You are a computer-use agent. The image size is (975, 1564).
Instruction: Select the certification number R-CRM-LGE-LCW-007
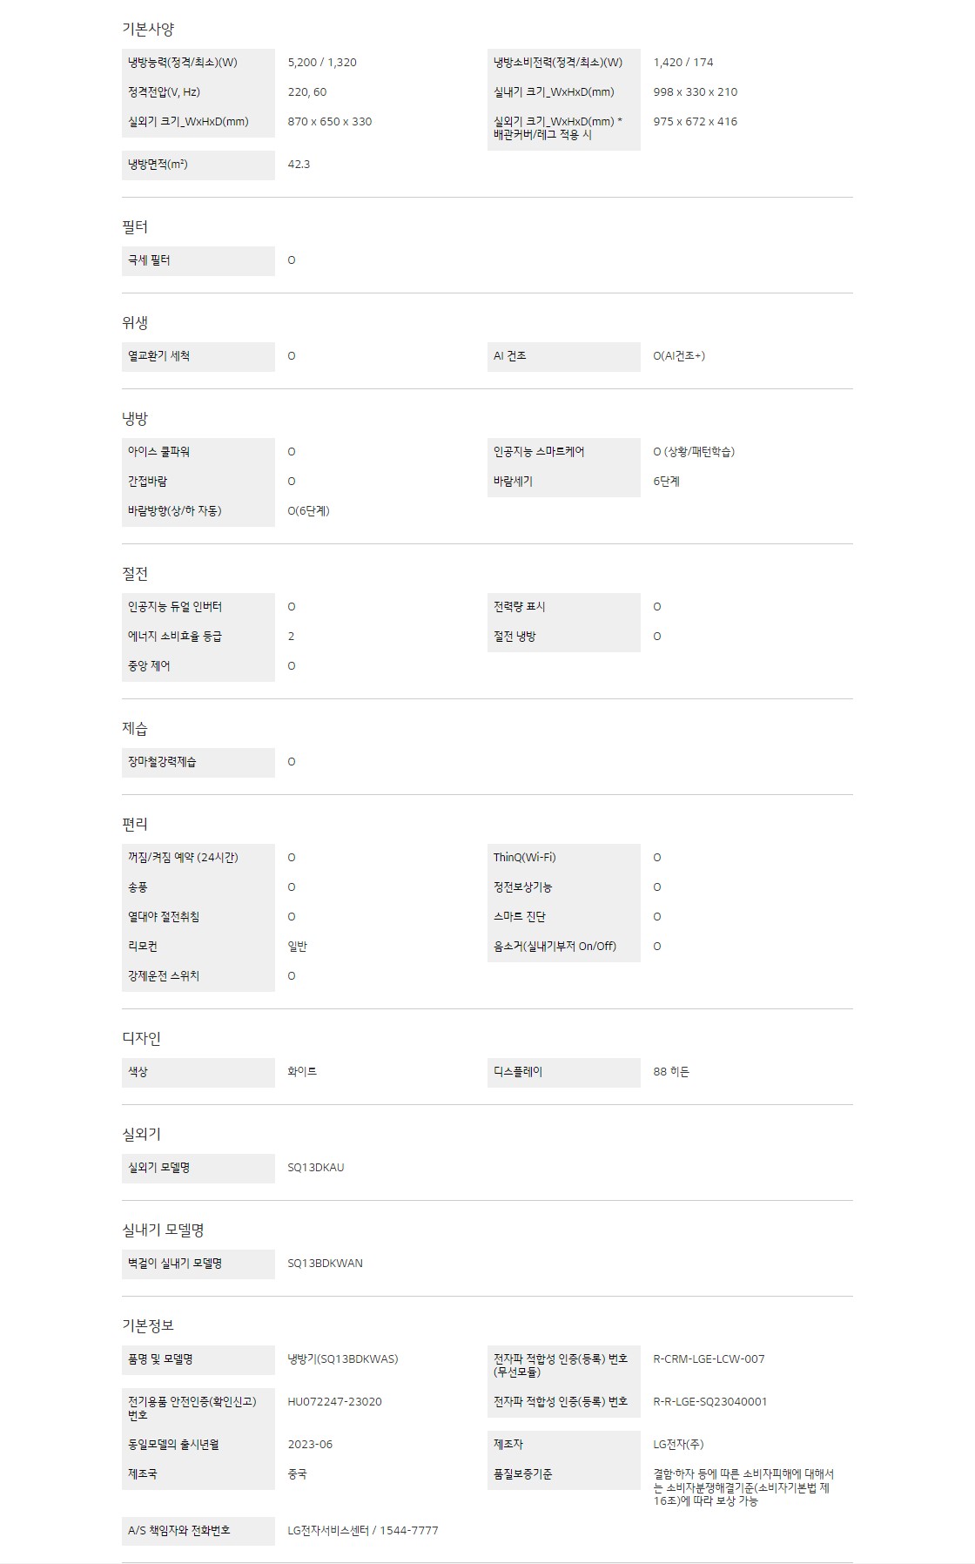point(709,1359)
